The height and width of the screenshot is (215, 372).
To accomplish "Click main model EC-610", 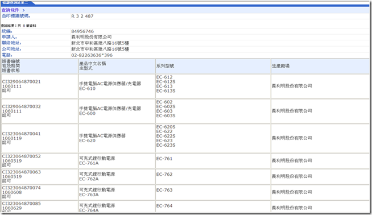I will (x=87, y=89).
